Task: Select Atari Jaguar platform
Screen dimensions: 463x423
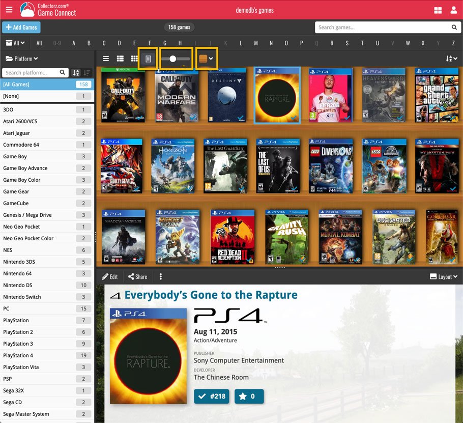Action: 47,133
